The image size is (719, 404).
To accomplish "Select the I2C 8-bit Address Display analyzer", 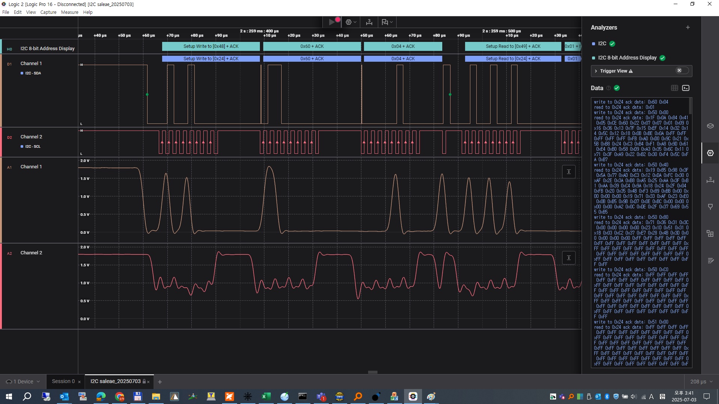I will pyautogui.click(x=627, y=58).
